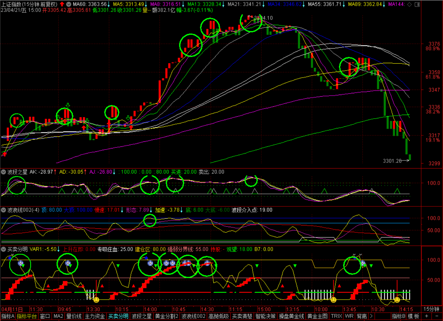Viewport: 443px width, 321px height.
Task: Click the yellow smiley face near 13:30
Action: tap(96, 300)
